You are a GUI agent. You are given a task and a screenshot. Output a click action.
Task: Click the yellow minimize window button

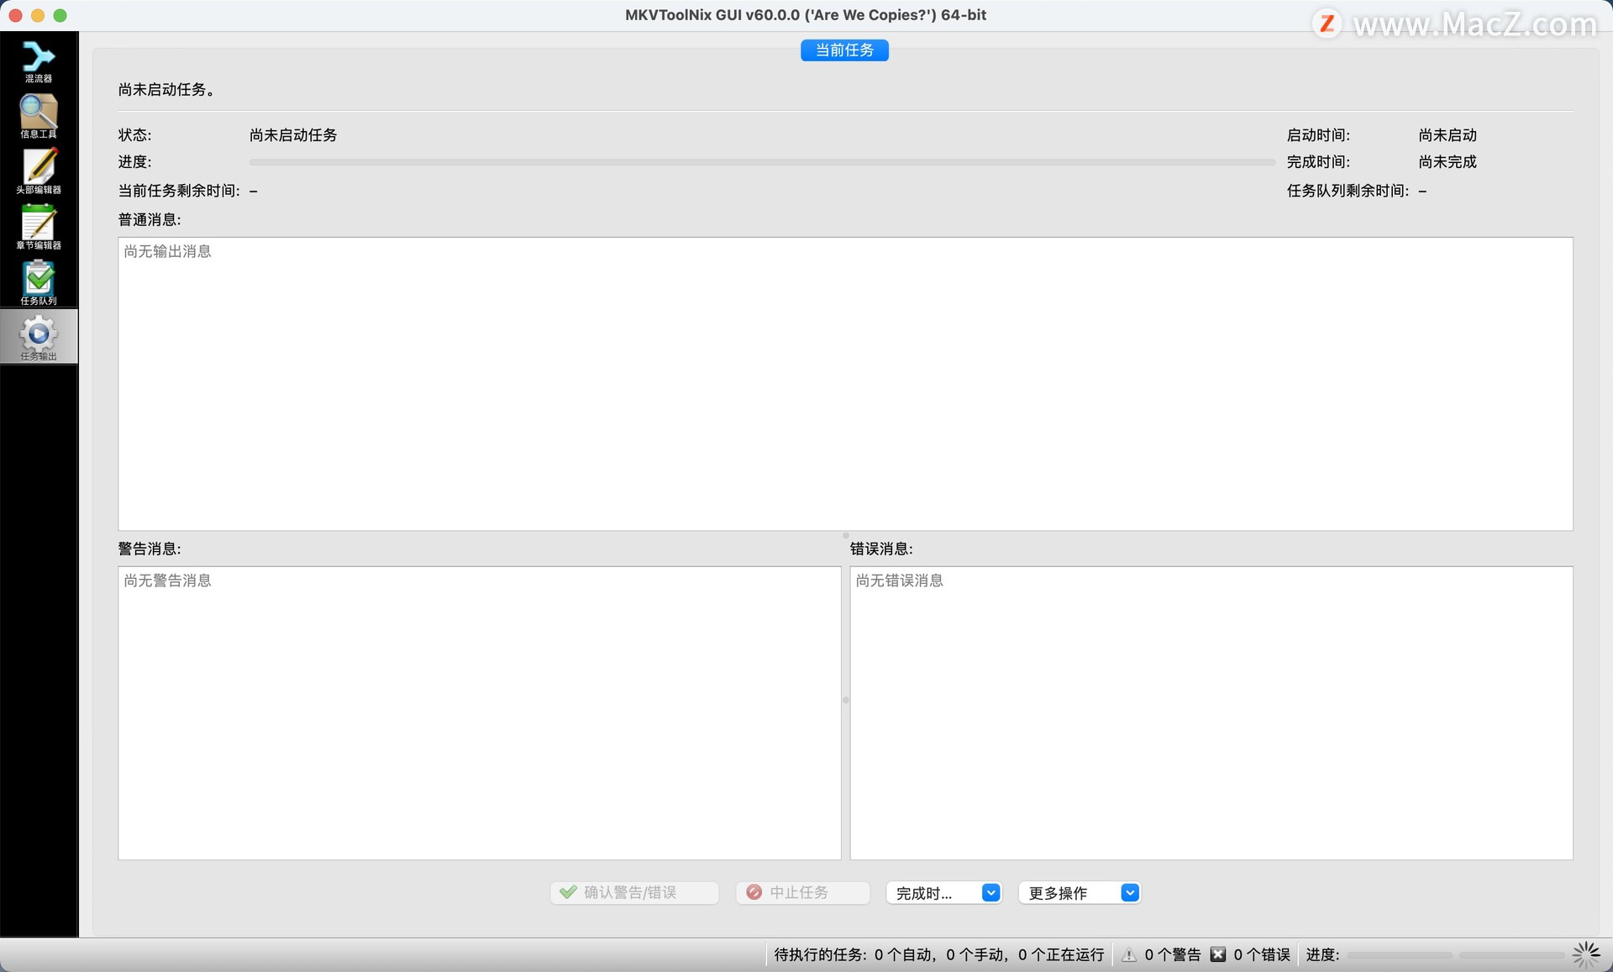coord(38,15)
